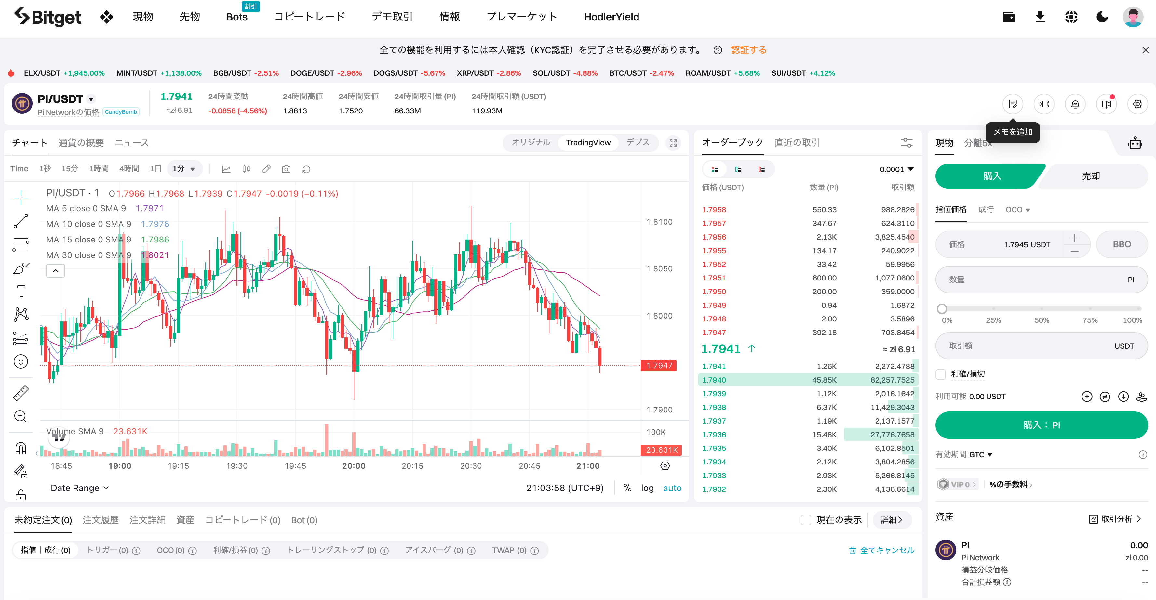Click the chart fullscreen expand icon
This screenshot has height=600, width=1156.
(673, 143)
